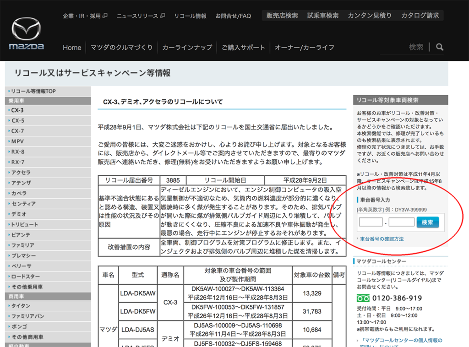The height and width of the screenshot is (347, 469).
Task: Select ベリーサ in sidebar
Action: (x=48, y=266)
